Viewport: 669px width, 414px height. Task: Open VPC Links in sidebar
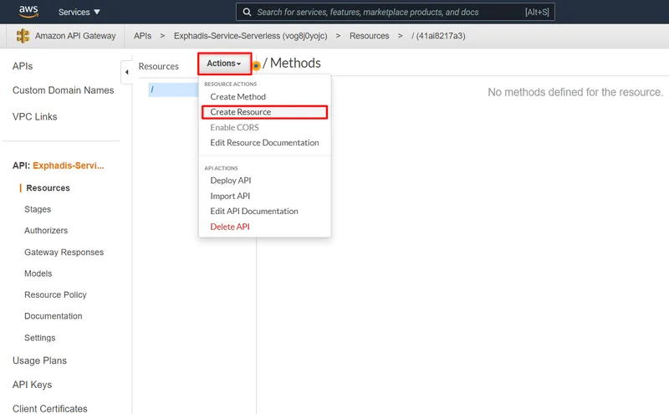(34, 116)
